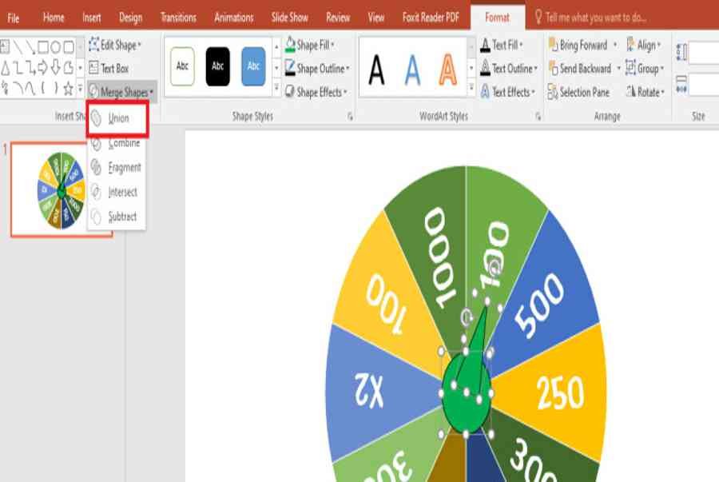Open the Rotate dropdown
This screenshot has width=719, height=482.
coord(646,92)
